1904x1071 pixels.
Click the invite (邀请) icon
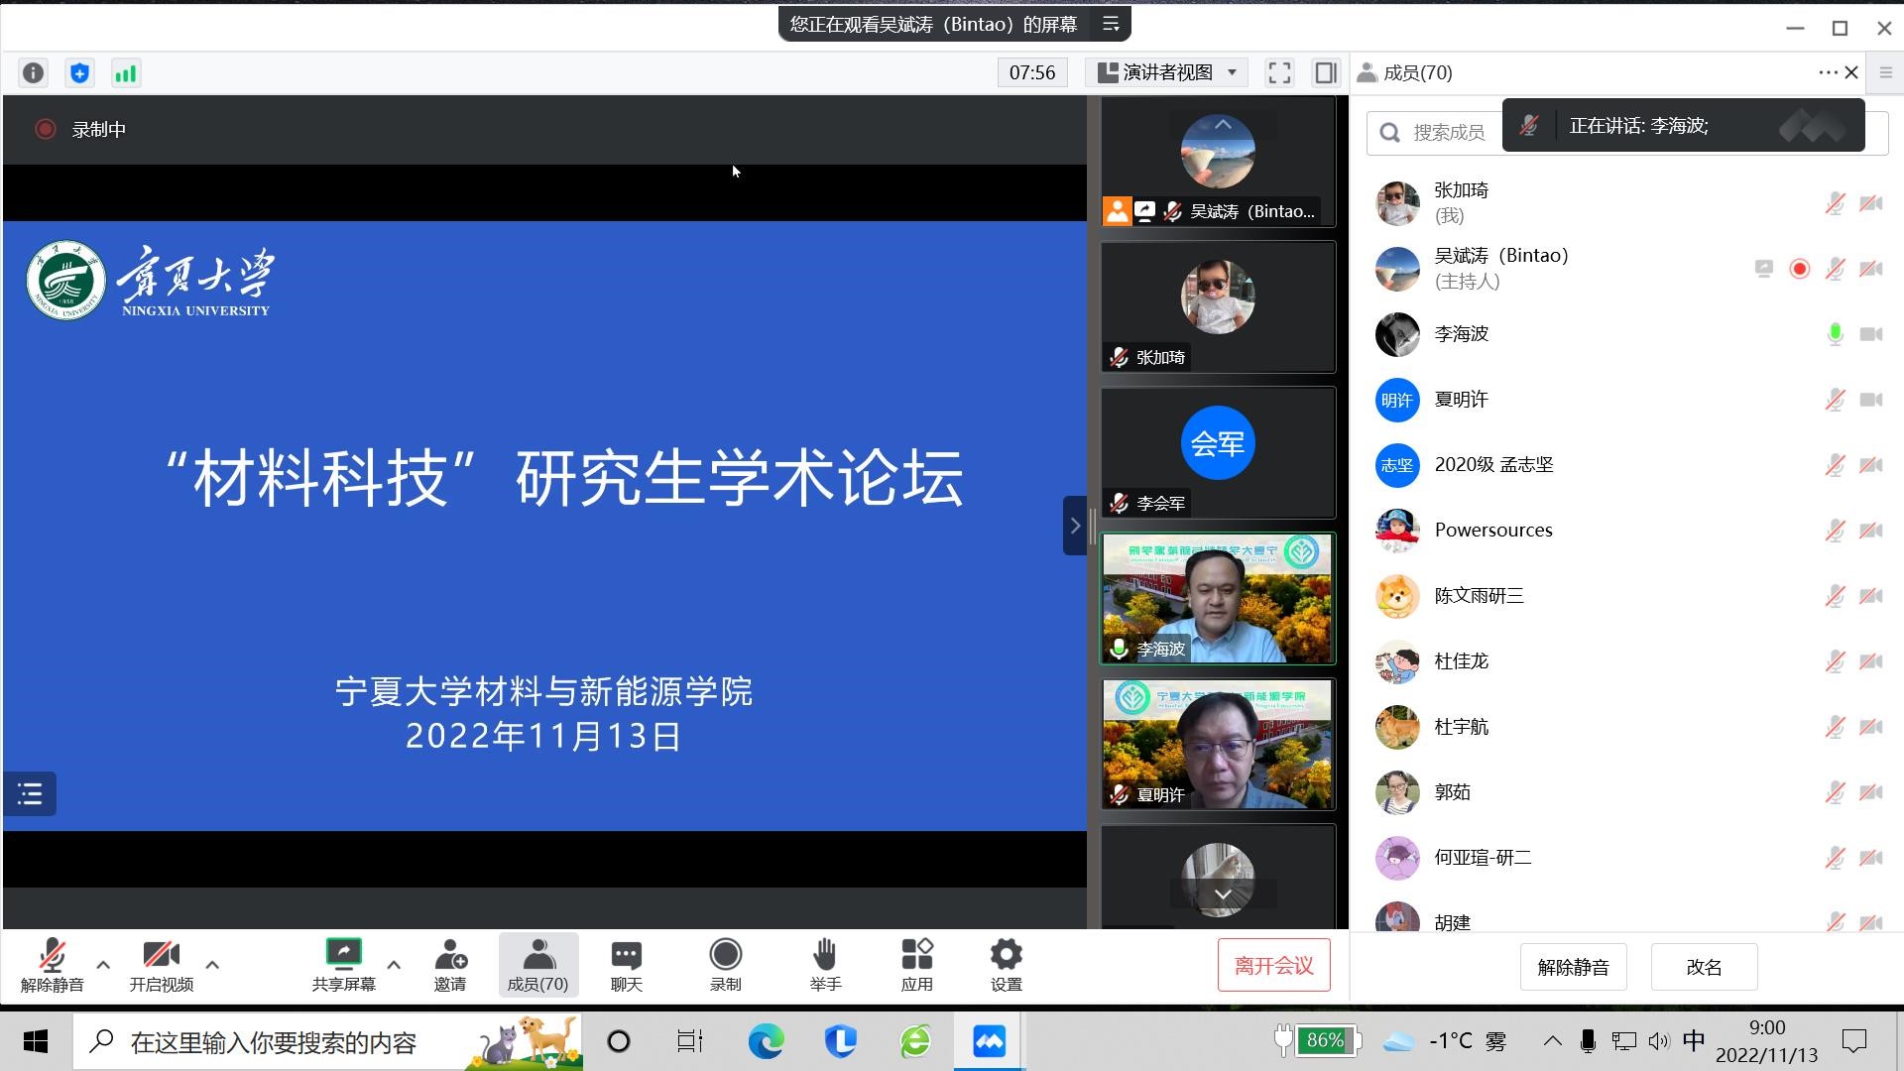click(x=450, y=964)
